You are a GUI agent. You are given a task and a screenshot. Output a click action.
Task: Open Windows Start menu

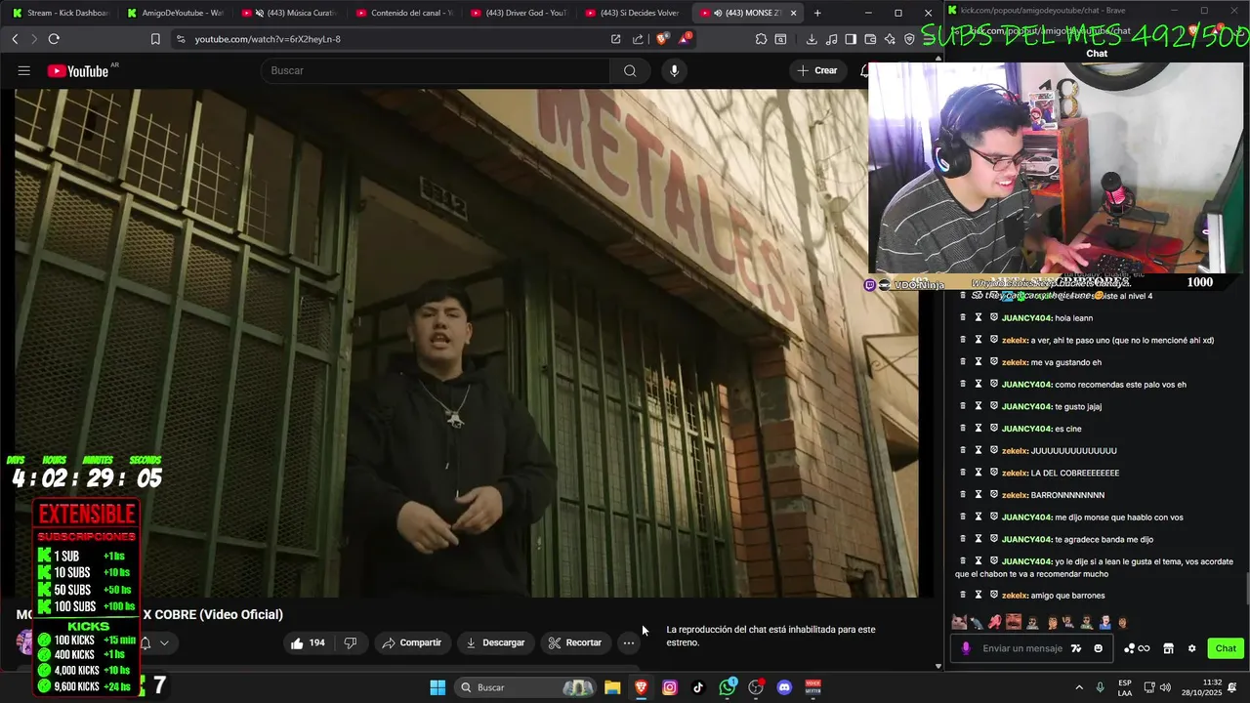[x=437, y=687]
